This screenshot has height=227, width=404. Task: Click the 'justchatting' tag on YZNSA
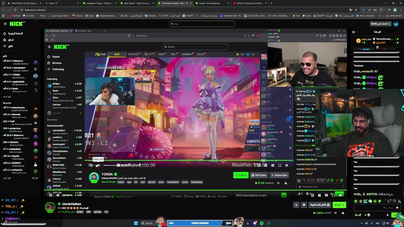pyautogui.click(x=196, y=182)
